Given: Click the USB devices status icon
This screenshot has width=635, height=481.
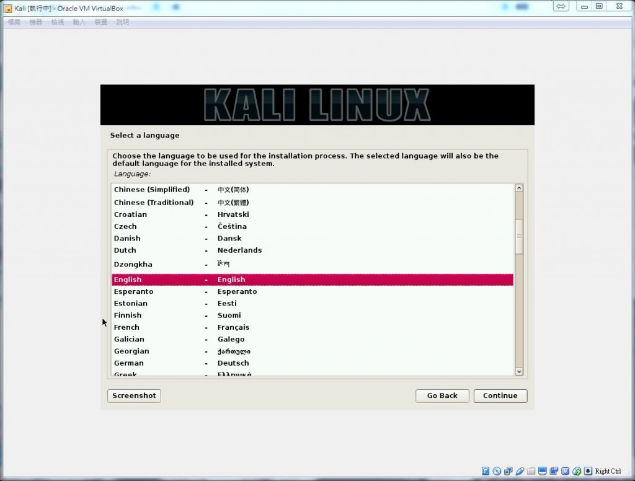Looking at the screenshot, I should (520, 471).
